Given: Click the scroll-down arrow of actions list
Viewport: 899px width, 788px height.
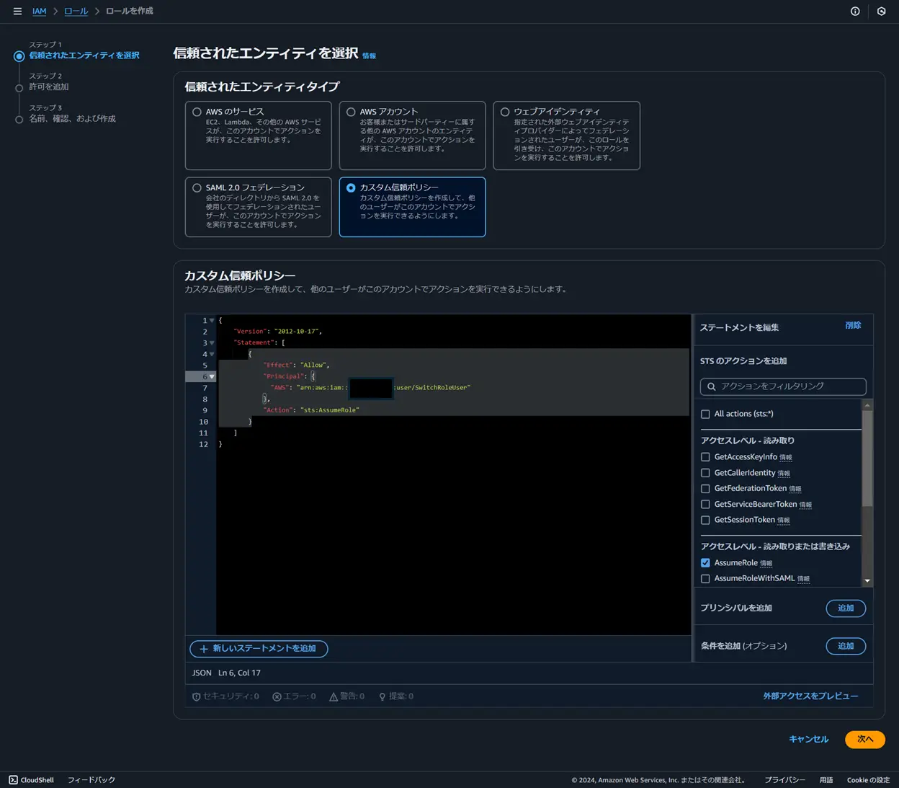Looking at the screenshot, I should tap(867, 581).
